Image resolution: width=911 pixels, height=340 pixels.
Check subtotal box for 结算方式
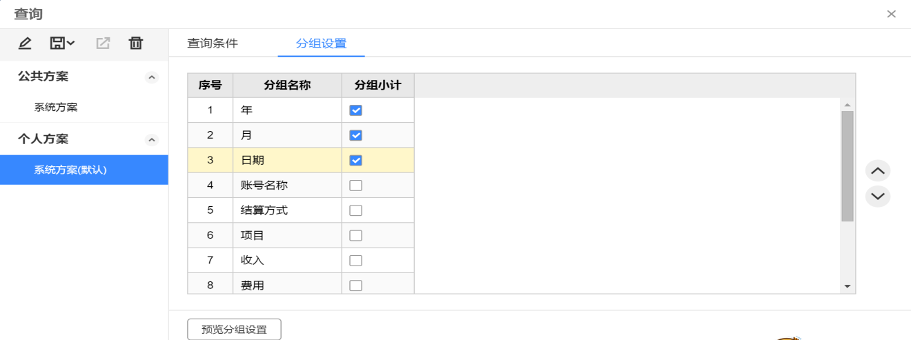(356, 210)
